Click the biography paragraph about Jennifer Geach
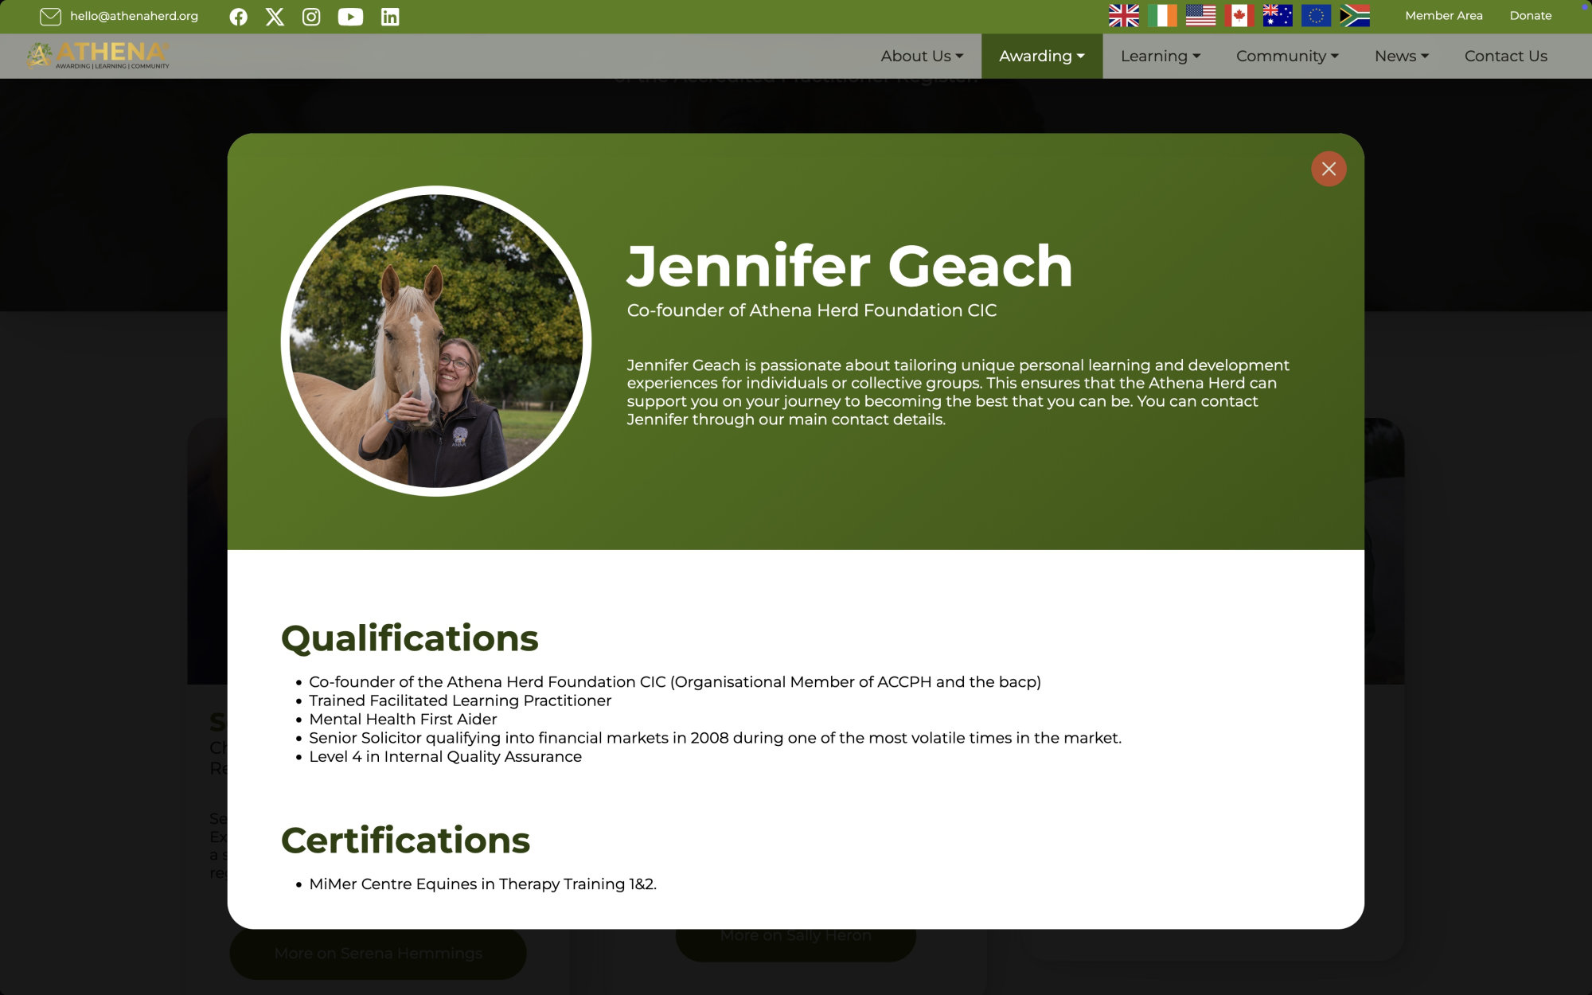Viewport: 1592px width, 995px height. [958, 392]
